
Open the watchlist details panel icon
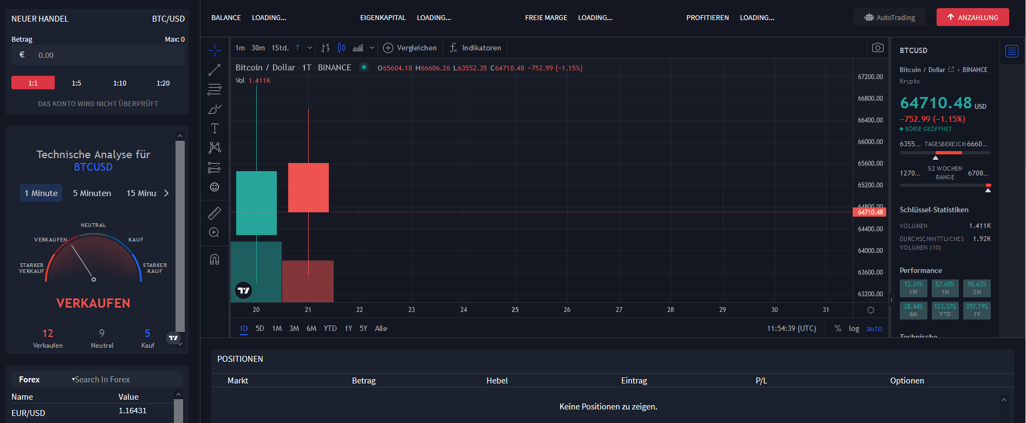(1012, 51)
